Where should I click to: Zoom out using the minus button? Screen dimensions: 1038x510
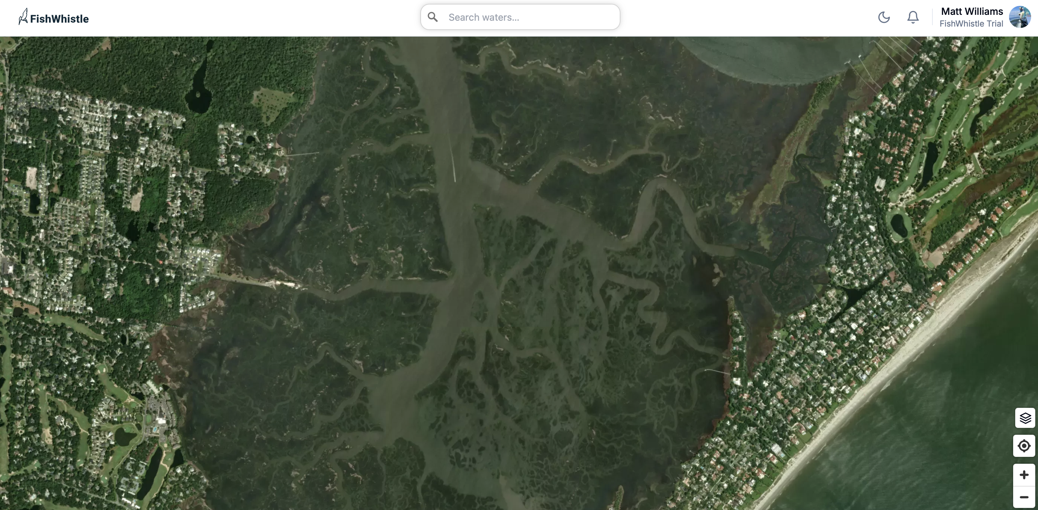pyautogui.click(x=1024, y=497)
